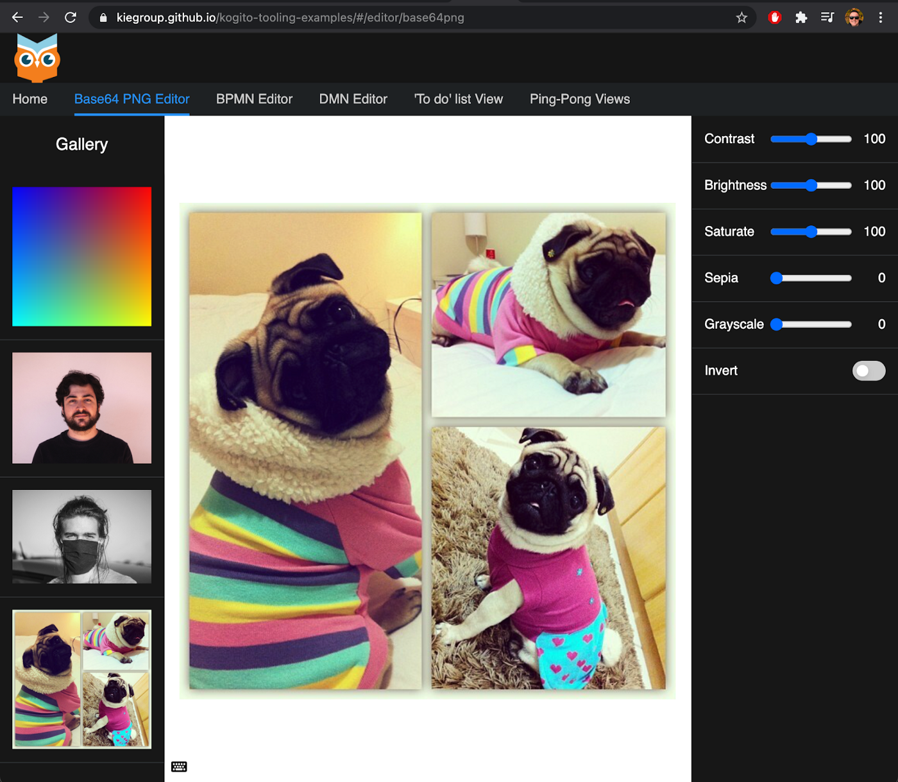898x782 pixels.
Task: Switch to BPMN Editor tab
Action: (254, 99)
